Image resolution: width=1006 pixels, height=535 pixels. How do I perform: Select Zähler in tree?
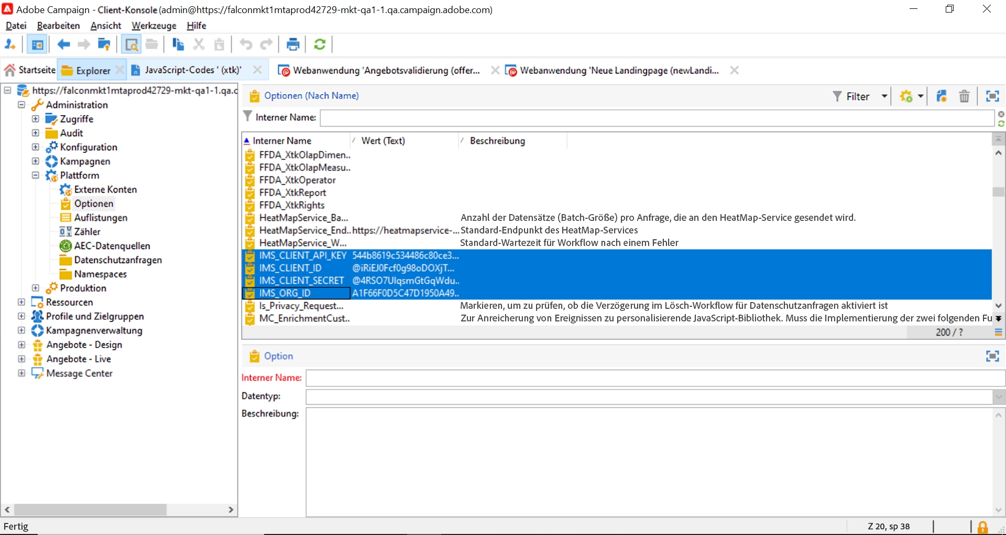(x=87, y=232)
